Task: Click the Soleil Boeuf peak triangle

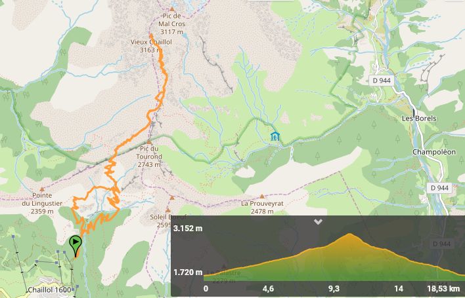Action: [168, 210]
